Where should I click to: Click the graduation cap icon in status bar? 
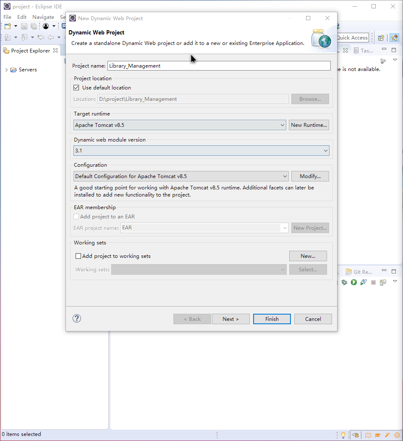[378, 435]
